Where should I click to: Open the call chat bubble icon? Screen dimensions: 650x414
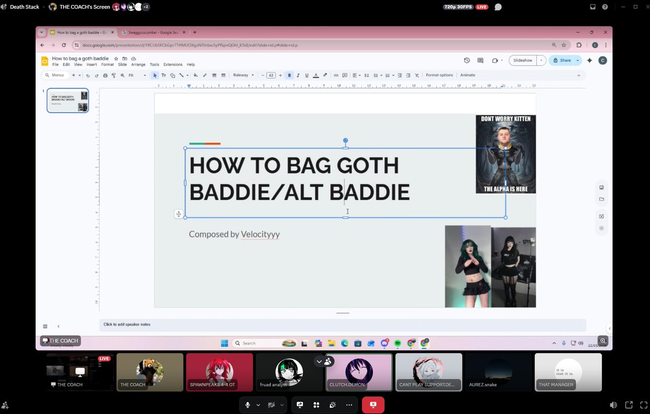coord(498,7)
